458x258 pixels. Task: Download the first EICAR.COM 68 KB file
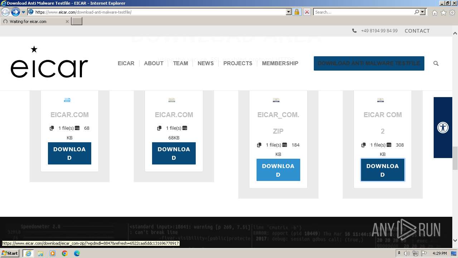[69, 153]
